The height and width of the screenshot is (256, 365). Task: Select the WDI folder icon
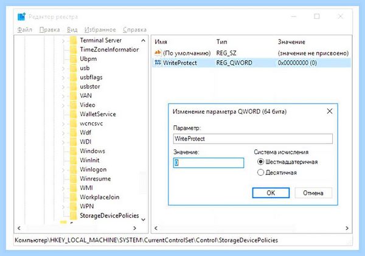click(74, 142)
